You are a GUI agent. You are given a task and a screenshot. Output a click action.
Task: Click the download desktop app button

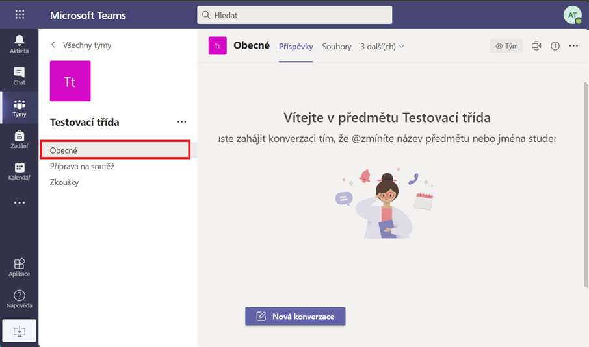(19, 331)
